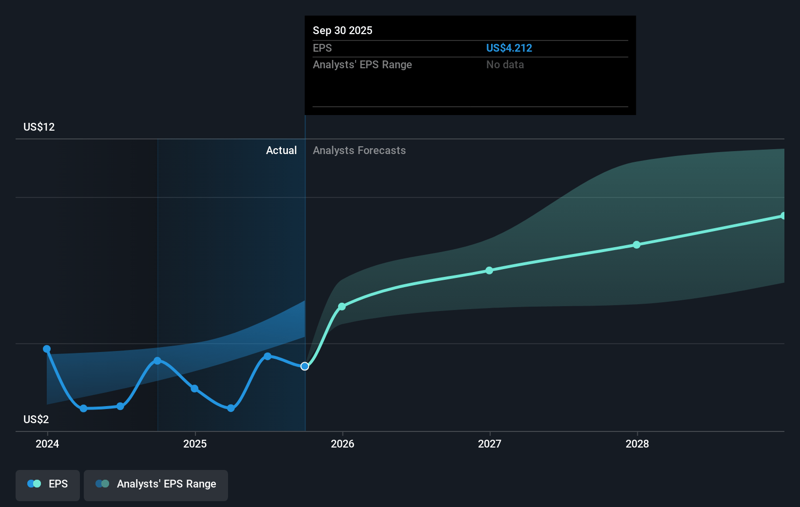Select the 2028 x-axis label
800x507 pixels.
pyautogui.click(x=637, y=444)
